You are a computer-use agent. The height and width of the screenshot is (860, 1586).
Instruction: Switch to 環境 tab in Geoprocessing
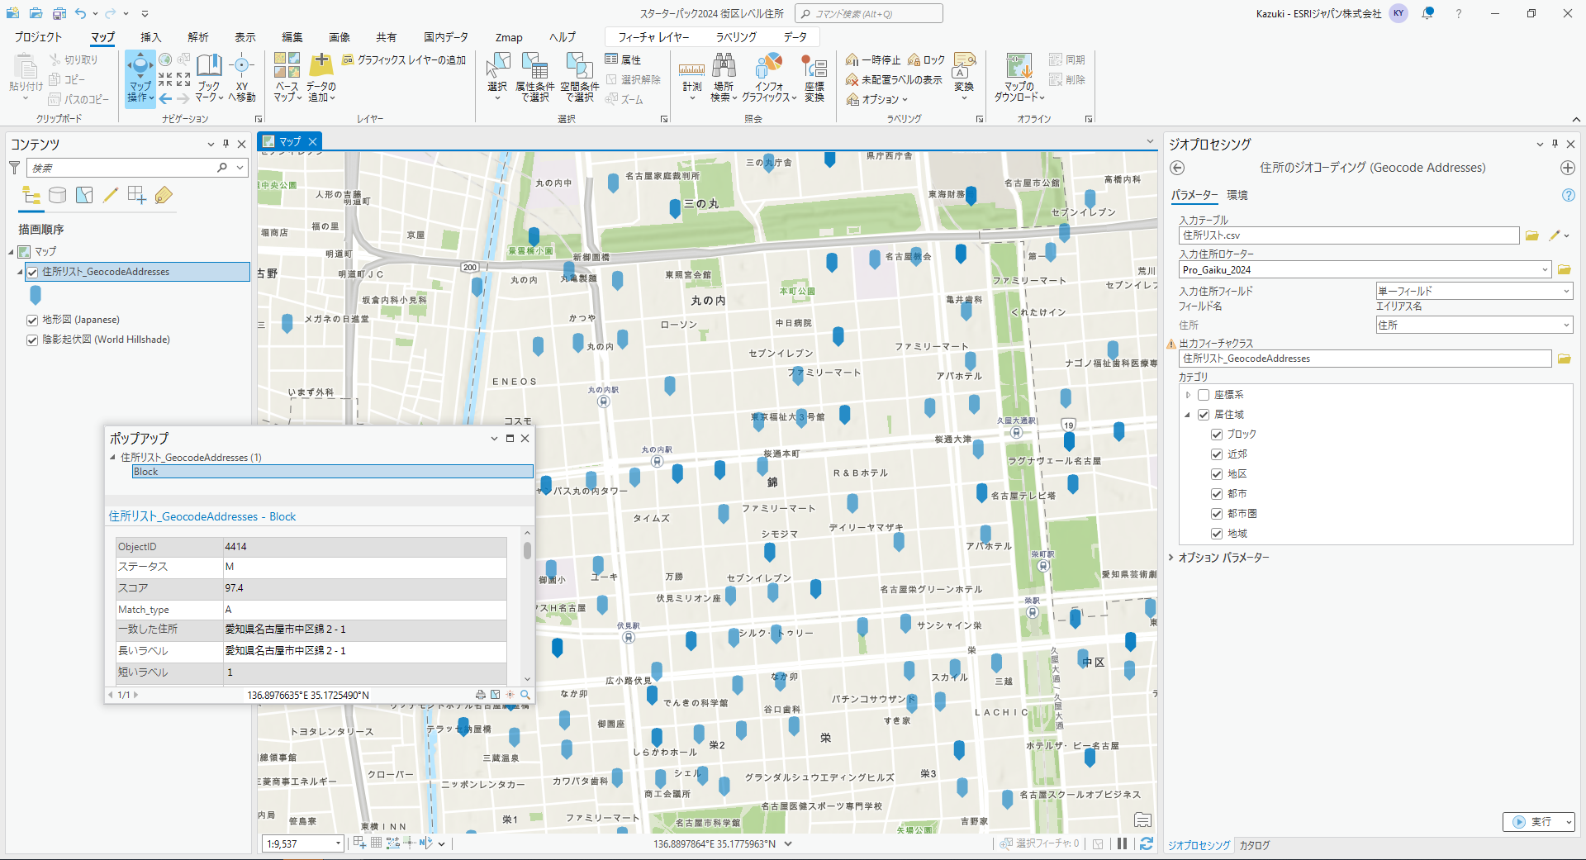coord(1237,196)
